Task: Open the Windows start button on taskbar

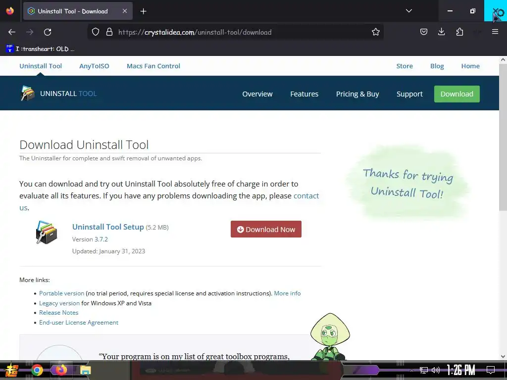Action: pyautogui.click(x=11, y=370)
